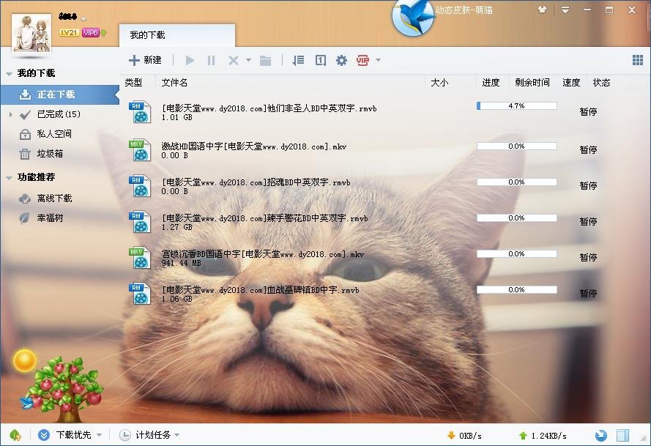
Task: Click 暂停 status of 辣手警花 task
Action: pos(588,222)
